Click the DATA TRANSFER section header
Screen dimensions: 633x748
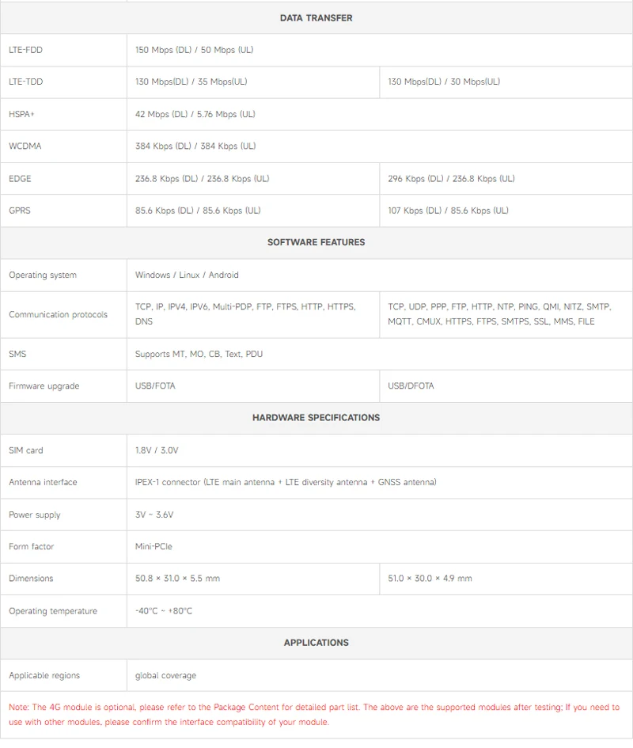[x=316, y=18]
